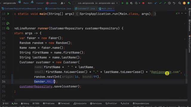Close the CustomerService.java tab
Viewport: 191px width, 107px height.
73,9
